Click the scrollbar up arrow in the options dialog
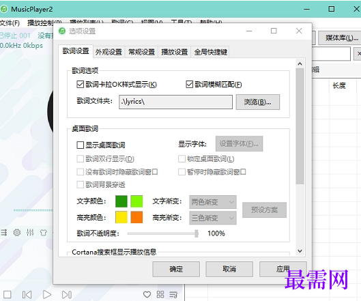The image size is (361, 301). pos(300,63)
